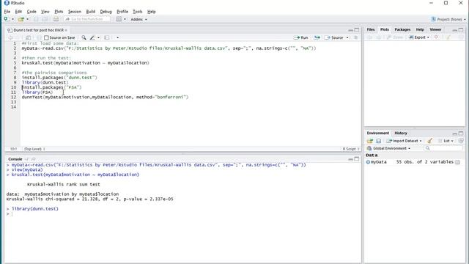This screenshot has width=469, height=264.
Task: Click the save workspace icon in Environment pane
Action: click(x=378, y=141)
